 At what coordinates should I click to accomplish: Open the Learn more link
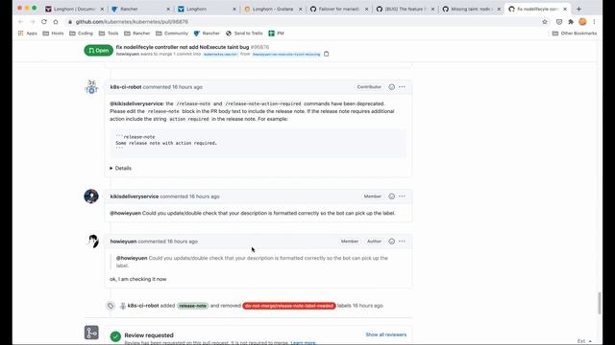point(303,343)
